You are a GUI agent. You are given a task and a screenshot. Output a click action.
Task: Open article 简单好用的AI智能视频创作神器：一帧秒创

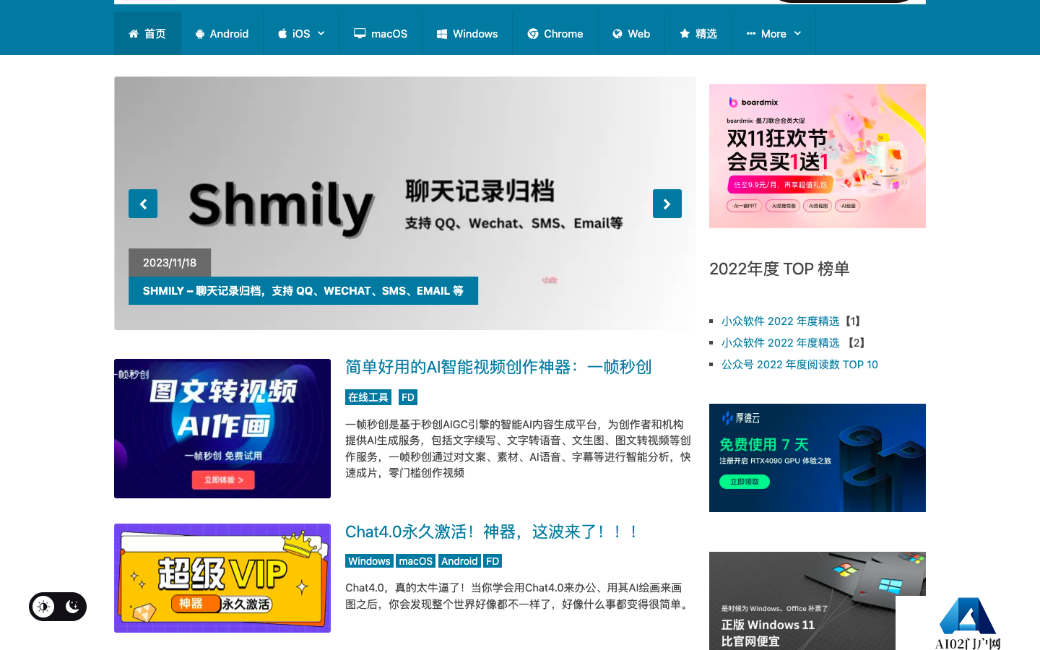coord(498,367)
